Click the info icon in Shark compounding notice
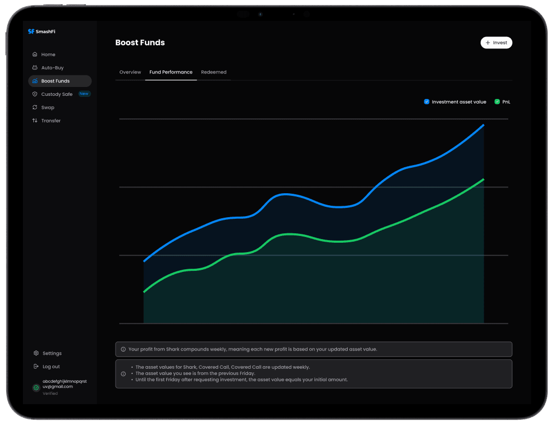The image size is (554, 425). click(x=123, y=349)
